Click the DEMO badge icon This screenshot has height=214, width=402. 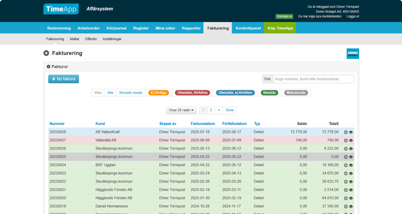[353, 53]
